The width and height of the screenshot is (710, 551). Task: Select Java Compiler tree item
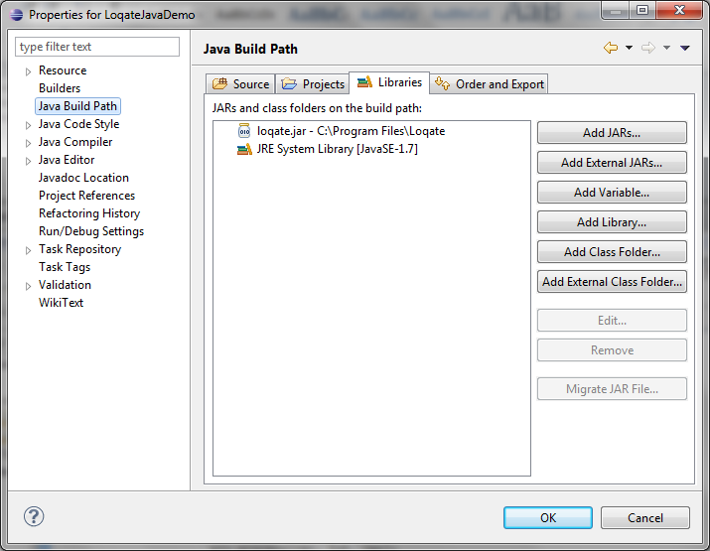point(75,142)
